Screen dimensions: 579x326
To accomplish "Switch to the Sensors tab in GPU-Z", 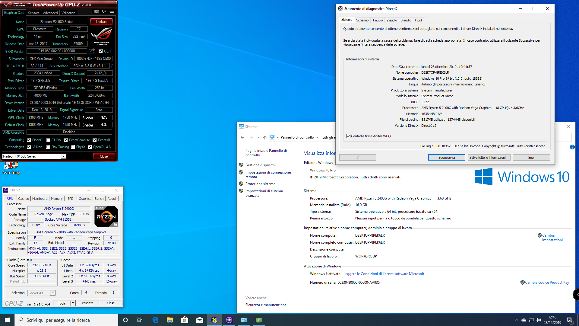I will [33, 13].
